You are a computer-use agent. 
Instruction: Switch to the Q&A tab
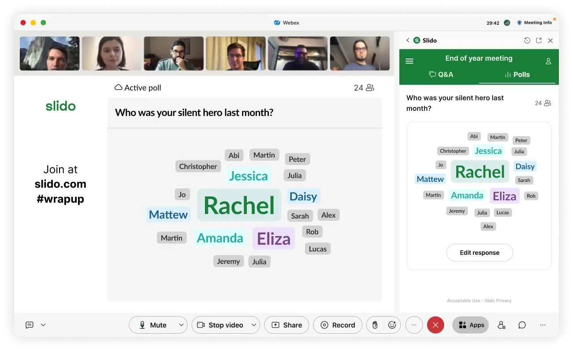441,74
